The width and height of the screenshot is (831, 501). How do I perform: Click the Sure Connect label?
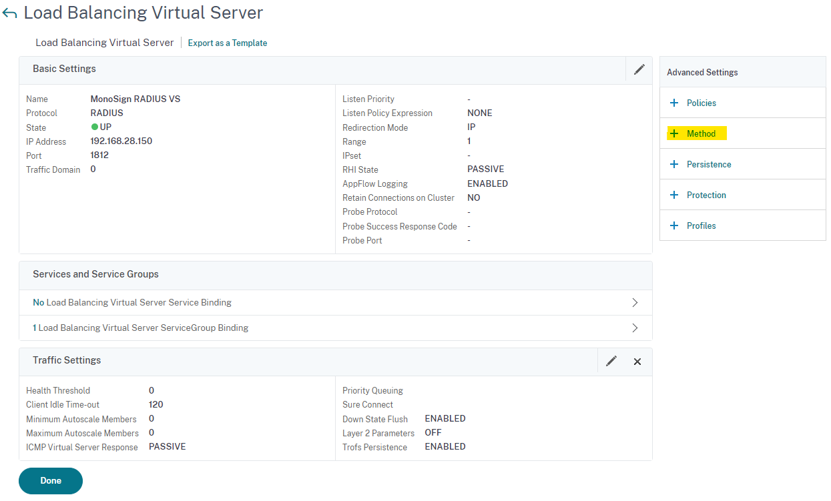click(368, 405)
